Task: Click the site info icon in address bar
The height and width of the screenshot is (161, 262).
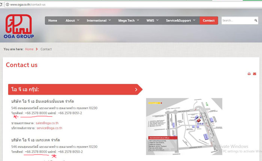Action: tap(7, 4)
